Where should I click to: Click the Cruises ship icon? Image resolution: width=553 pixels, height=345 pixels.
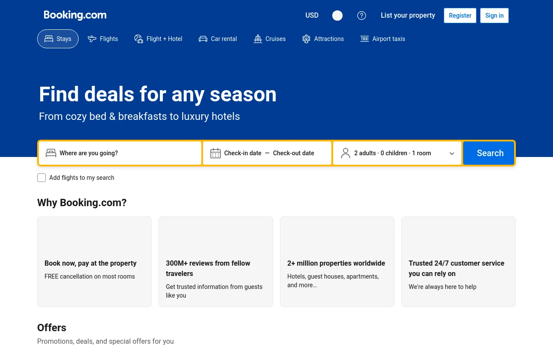(x=258, y=39)
